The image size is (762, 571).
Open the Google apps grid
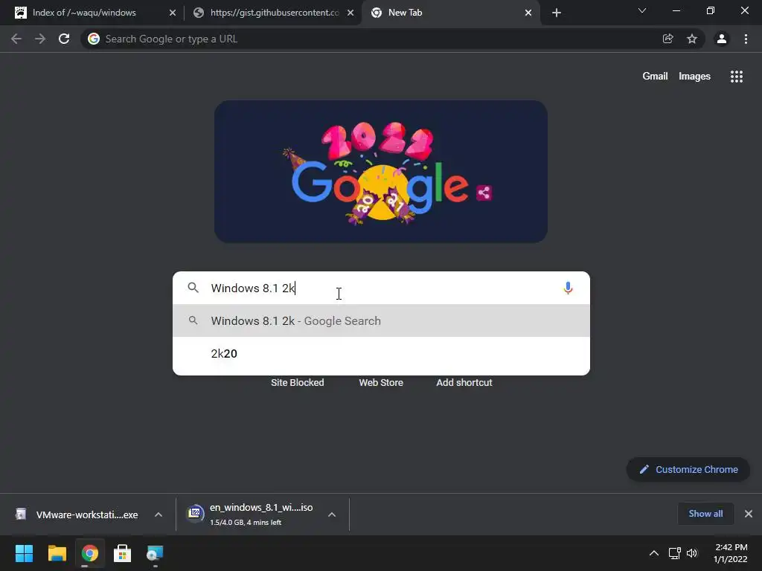coord(737,77)
